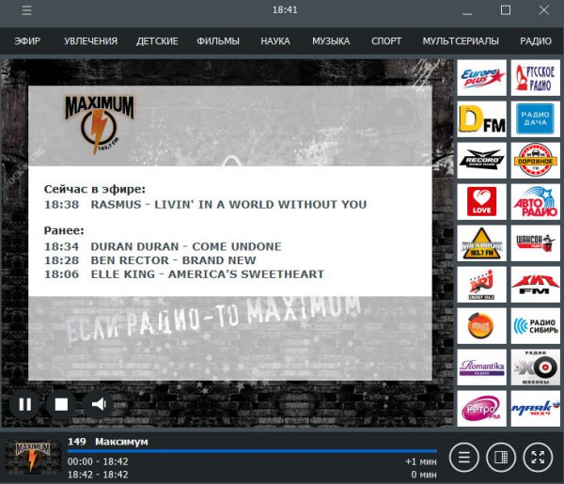
Task: Switch to the Love radio station
Action: (x=481, y=202)
